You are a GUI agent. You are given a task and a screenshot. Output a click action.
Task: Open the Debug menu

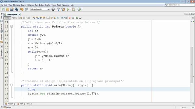(x=42, y=5)
